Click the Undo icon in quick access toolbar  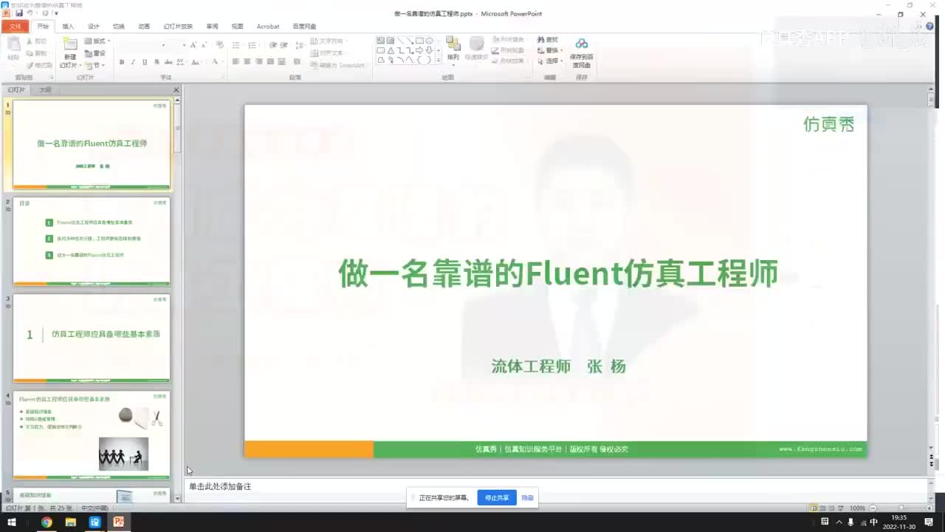(x=30, y=13)
